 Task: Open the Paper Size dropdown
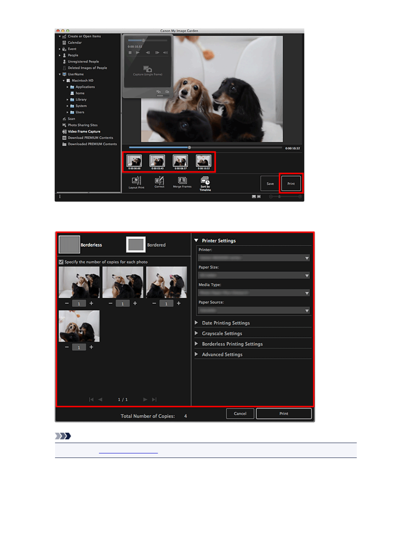pos(254,275)
